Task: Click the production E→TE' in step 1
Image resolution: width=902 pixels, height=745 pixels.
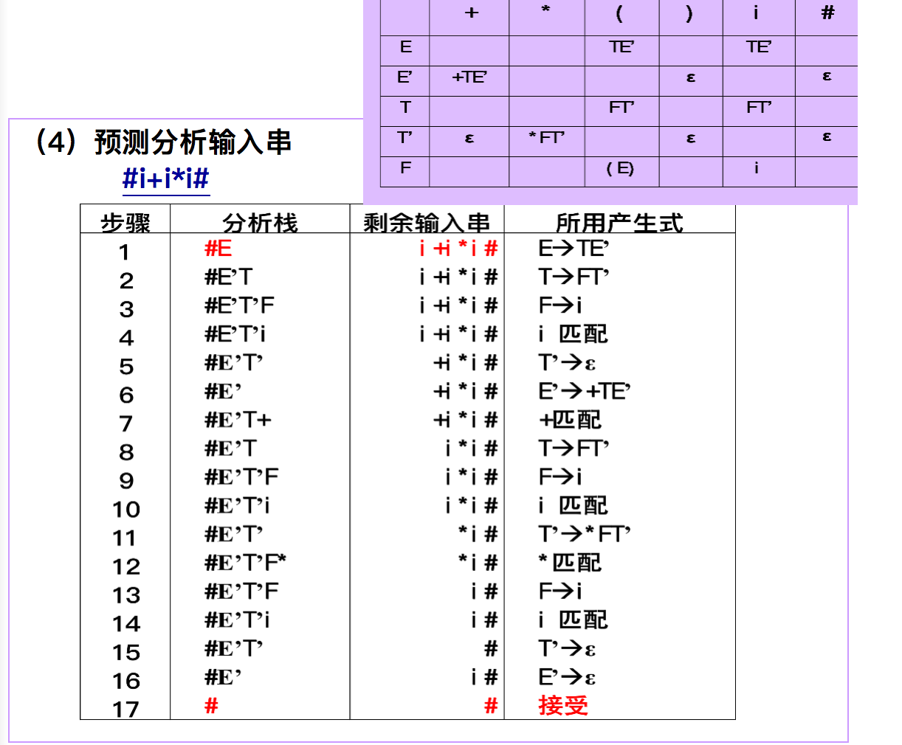Action: click(574, 249)
